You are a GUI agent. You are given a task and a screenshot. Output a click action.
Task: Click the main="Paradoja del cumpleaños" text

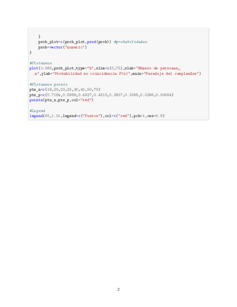click(x=166, y=73)
